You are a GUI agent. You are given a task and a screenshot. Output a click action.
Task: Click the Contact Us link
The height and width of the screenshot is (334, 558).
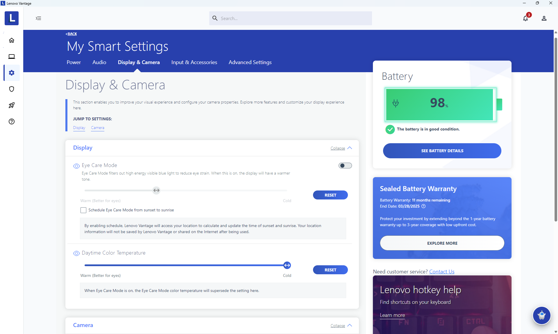pos(441,272)
